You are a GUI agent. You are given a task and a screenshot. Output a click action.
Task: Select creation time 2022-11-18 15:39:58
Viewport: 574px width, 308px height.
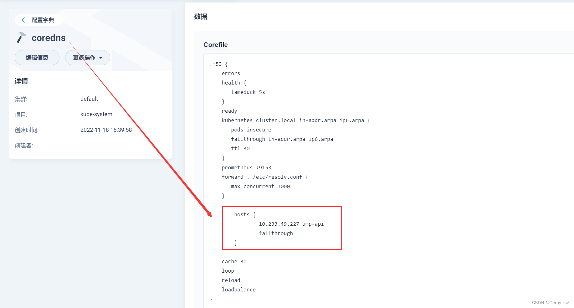tap(106, 130)
